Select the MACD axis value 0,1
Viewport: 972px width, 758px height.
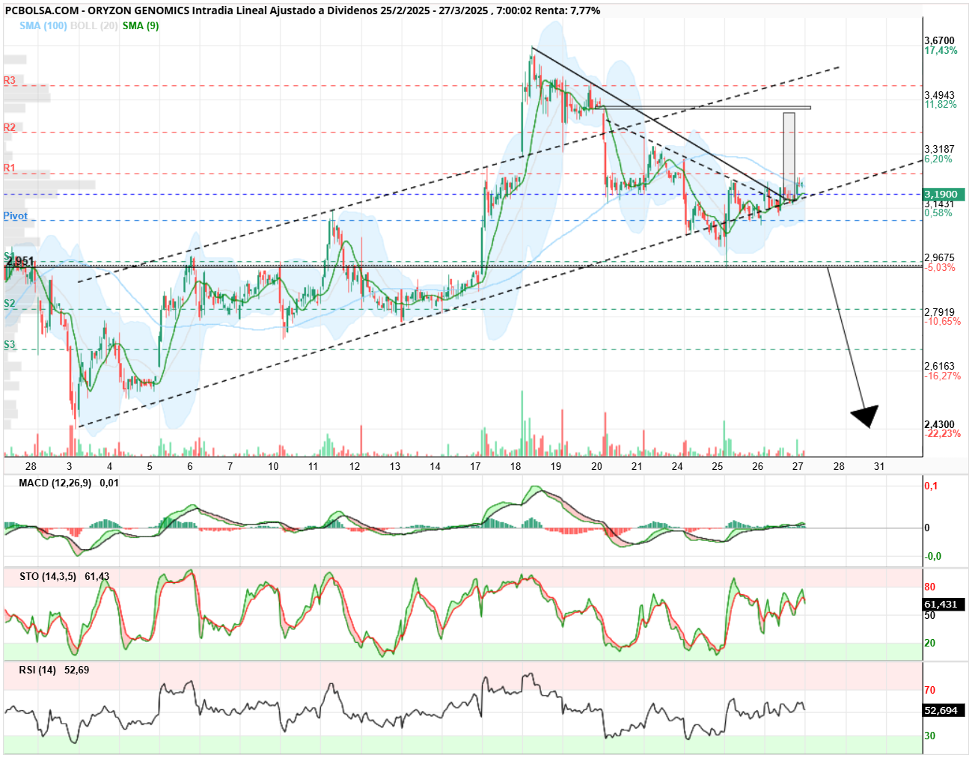931,486
